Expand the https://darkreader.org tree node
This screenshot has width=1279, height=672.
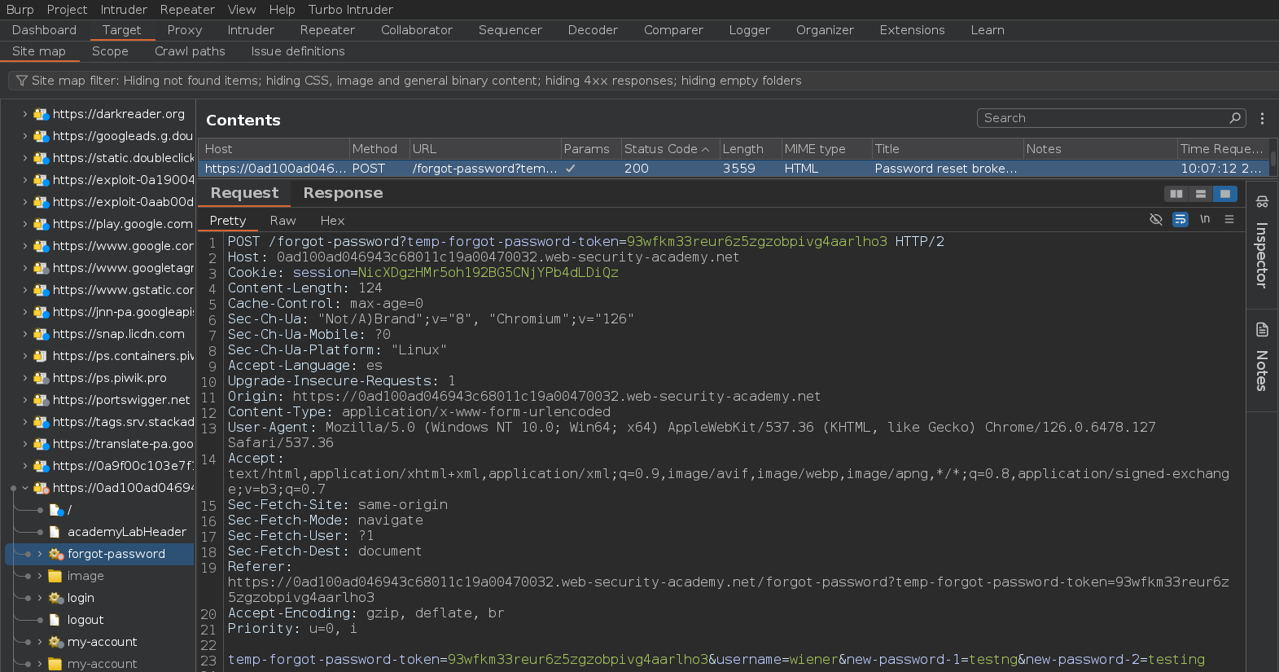click(x=25, y=114)
